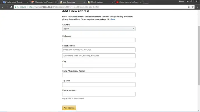
Task: Click the 'Es seguro' security label
Action: click(x=22, y=7)
